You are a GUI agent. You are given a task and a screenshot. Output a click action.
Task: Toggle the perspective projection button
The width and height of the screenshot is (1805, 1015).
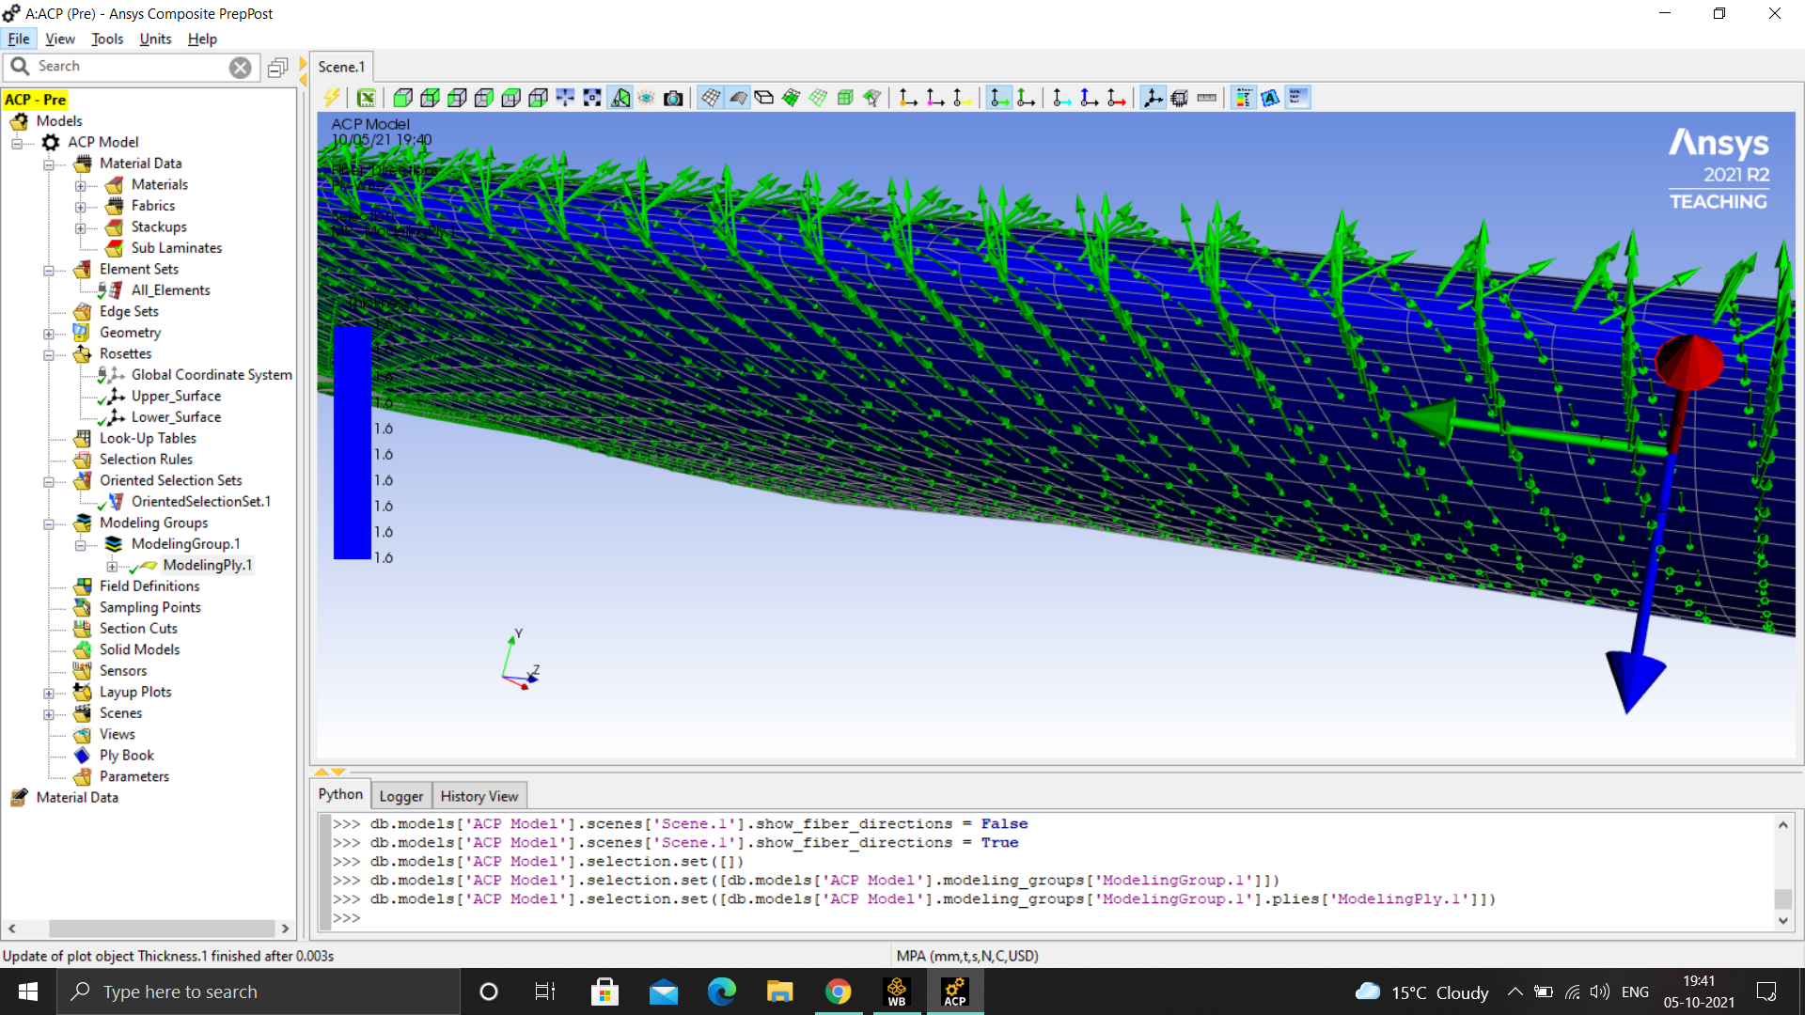point(620,98)
